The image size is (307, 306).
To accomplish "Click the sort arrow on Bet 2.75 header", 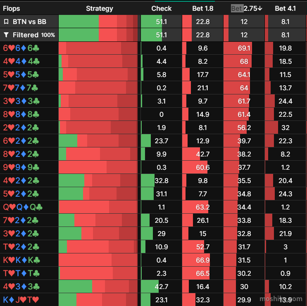I will [x=260, y=8].
